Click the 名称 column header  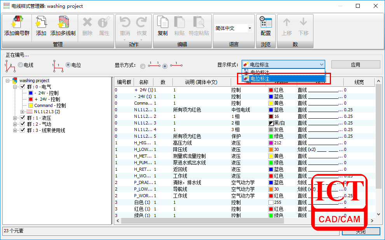[x=143, y=82]
